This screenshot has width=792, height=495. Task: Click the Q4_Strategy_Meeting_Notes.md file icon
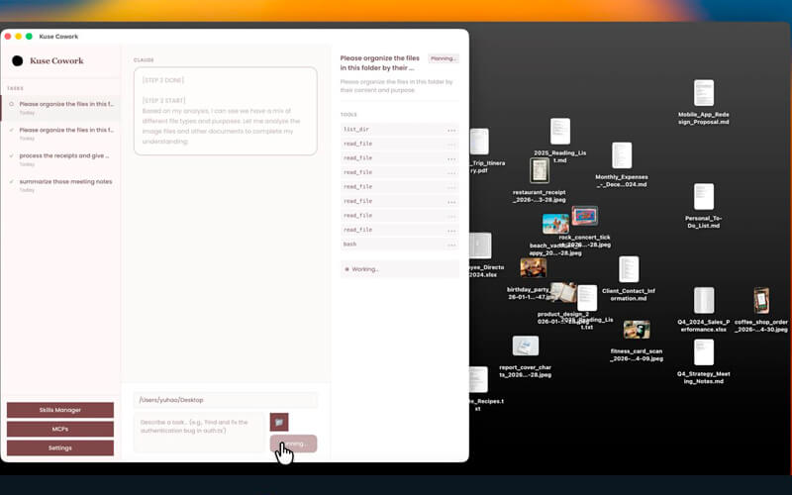[704, 352]
